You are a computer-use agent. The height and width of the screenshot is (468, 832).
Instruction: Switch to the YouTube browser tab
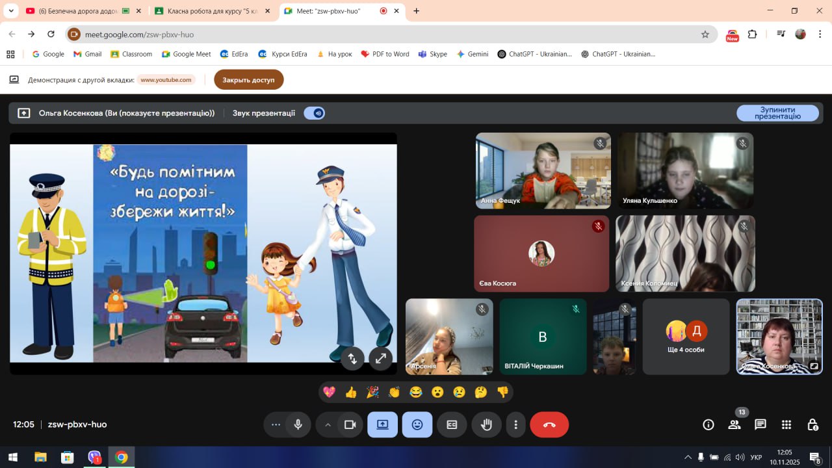[x=78, y=11]
